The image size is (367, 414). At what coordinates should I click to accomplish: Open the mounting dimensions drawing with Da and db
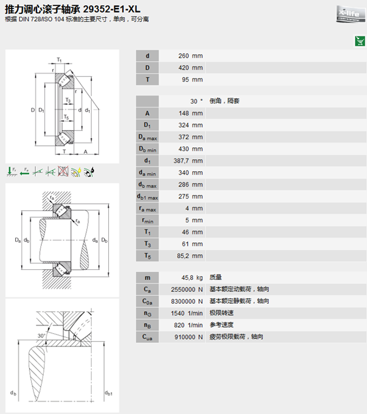coord(62,240)
